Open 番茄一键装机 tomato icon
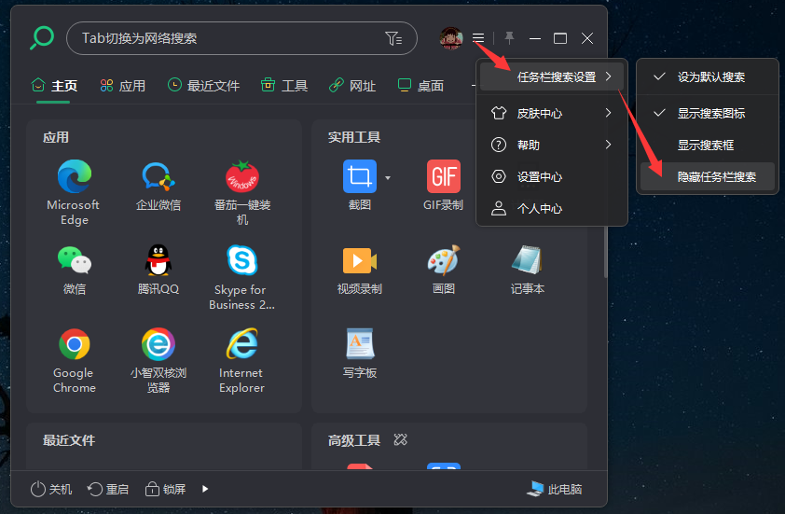785x514 pixels. (242, 176)
